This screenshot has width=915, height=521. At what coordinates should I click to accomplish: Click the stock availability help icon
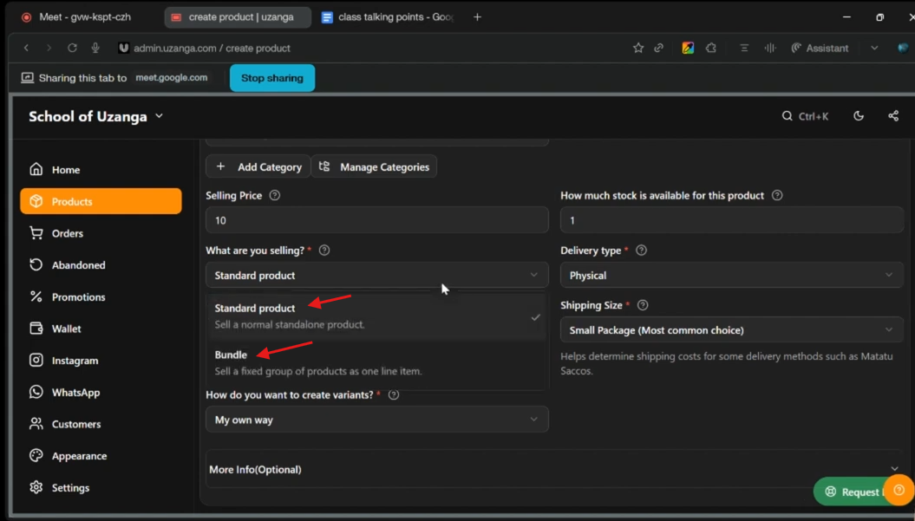click(777, 195)
